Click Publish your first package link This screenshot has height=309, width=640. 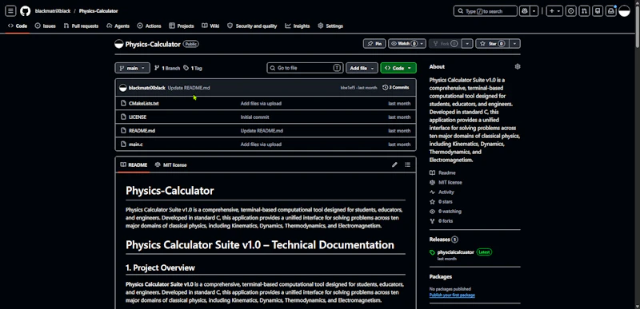pos(452,295)
